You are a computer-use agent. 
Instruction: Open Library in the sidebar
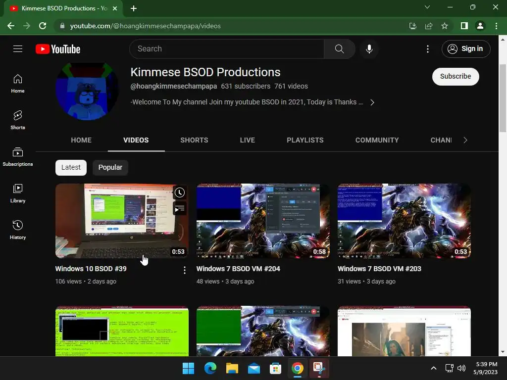tap(18, 193)
